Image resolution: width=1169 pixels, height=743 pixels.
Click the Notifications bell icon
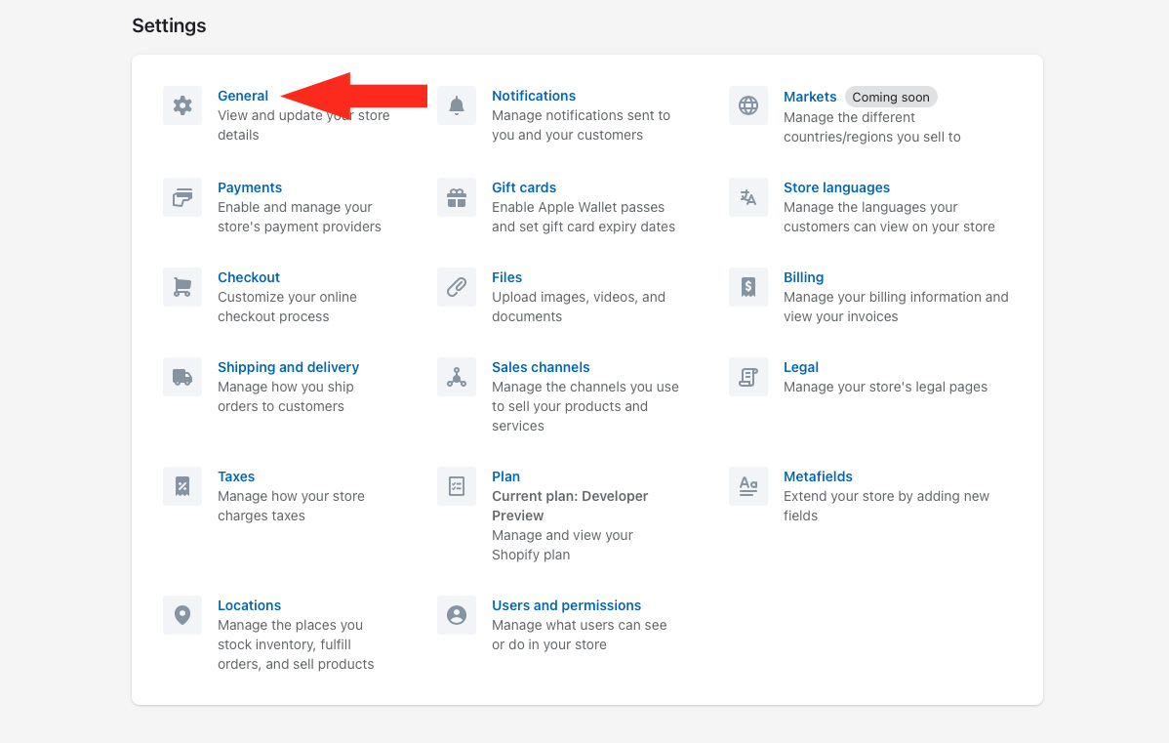pos(457,105)
